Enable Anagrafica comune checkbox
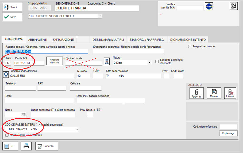 (190, 46)
